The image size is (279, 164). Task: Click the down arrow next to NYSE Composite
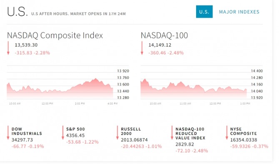click(x=227, y=133)
